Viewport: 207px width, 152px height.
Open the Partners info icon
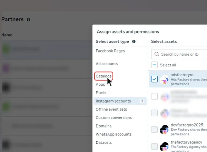pyautogui.click(x=28, y=20)
